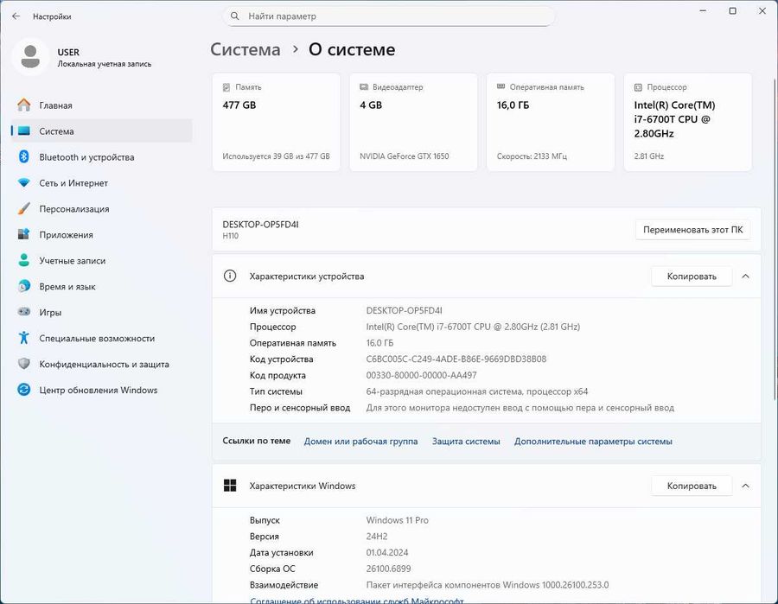Click the Главная home icon

[x=24, y=105]
